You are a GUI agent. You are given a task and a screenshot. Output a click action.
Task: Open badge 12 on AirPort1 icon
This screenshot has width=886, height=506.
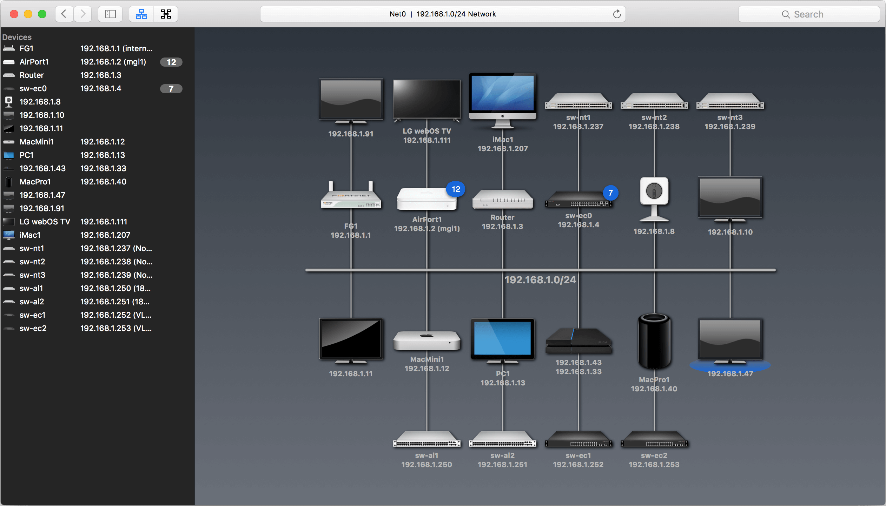click(456, 189)
